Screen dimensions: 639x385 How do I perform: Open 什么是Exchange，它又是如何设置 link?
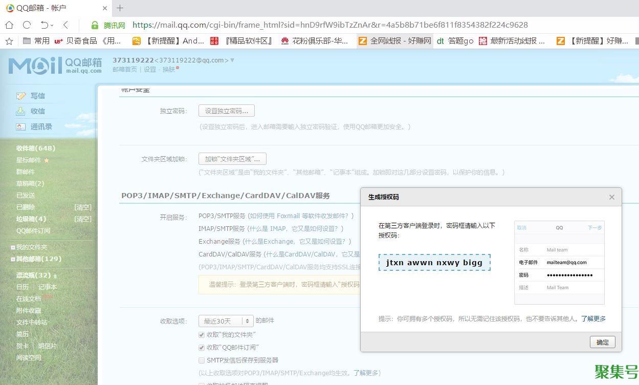point(295,242)
